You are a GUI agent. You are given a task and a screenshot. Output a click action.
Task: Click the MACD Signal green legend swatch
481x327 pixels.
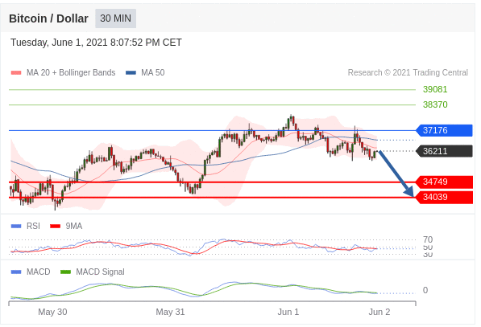(65, 272)
